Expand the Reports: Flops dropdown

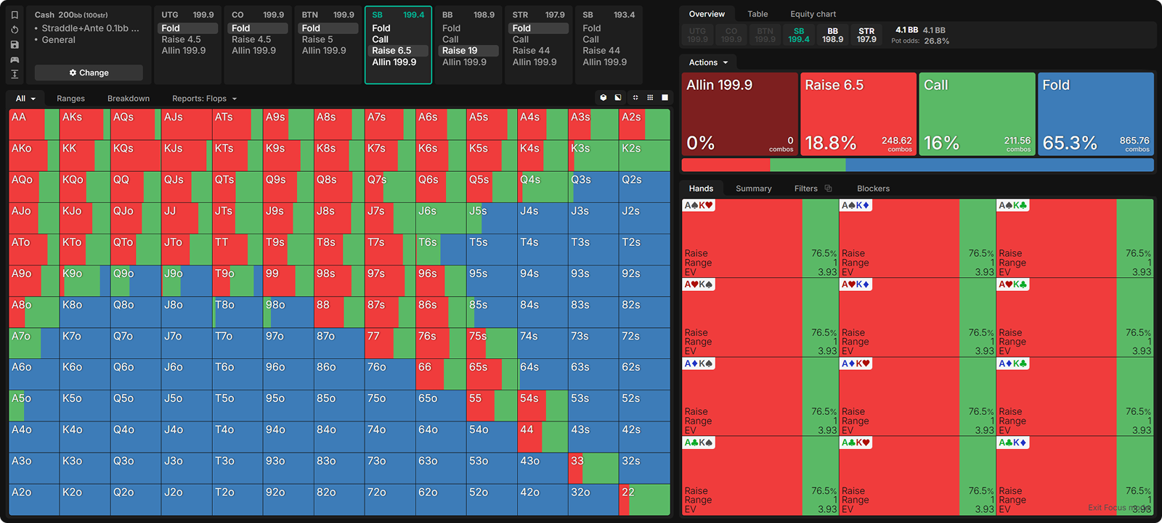(204, 99)
